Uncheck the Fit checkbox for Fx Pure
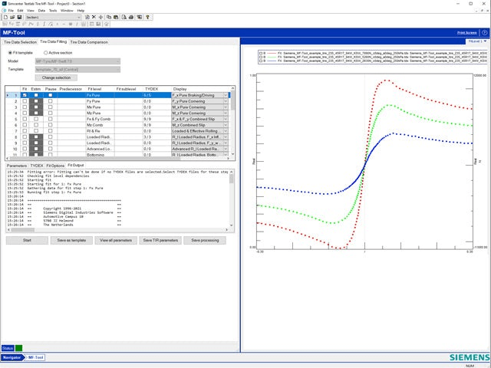491x368 pixels. (25, 95)
